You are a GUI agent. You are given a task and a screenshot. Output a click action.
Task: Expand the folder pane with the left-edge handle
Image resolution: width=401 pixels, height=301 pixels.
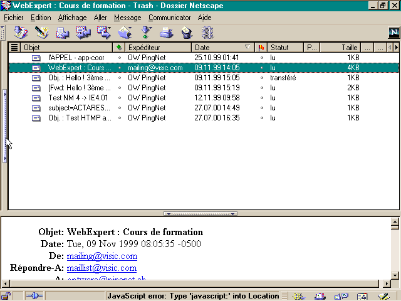pos(4,125)
